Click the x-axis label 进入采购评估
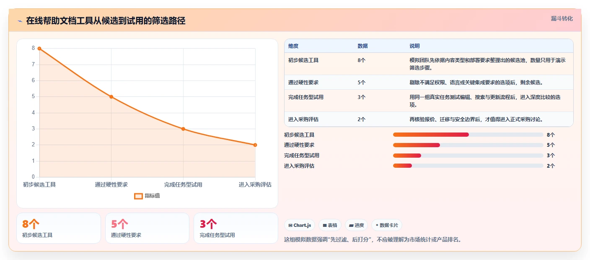This screenshot has height=260, width=590. click(x=255, y=185)
